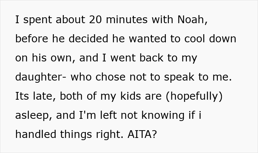258x153 pixels.
Task: Place cursor on the word "cool"
Action: pos(195,39)
